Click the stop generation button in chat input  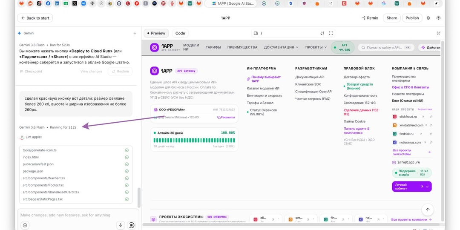(132, 225)
